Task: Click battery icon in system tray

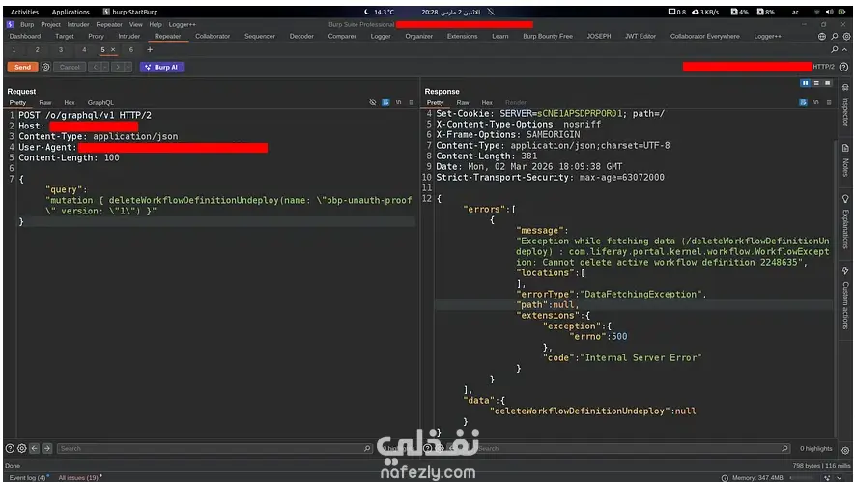Action: coord(841,12)
